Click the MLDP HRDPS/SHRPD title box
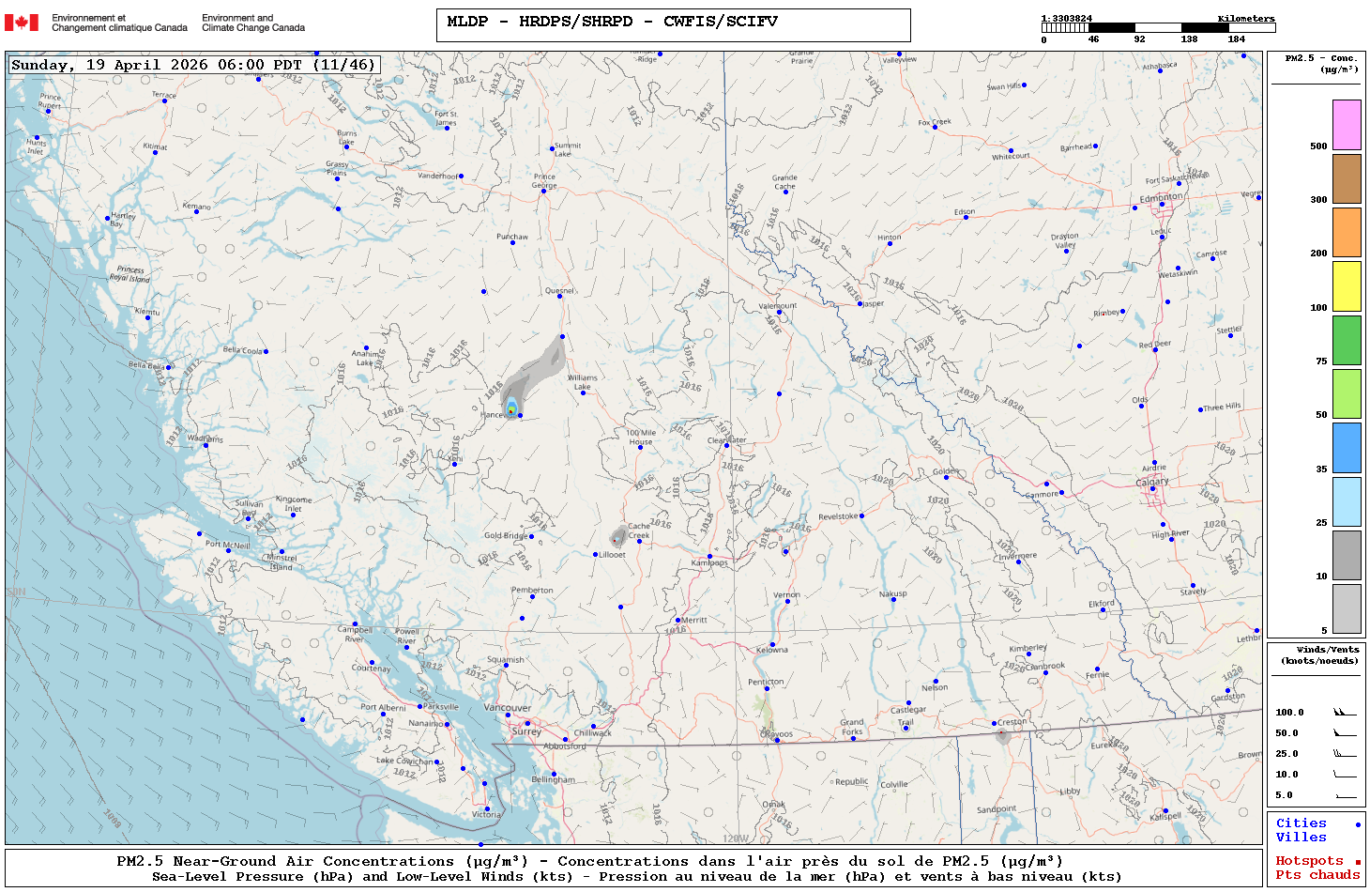The width and height of the screenshot is (1370, 892). 673,25
